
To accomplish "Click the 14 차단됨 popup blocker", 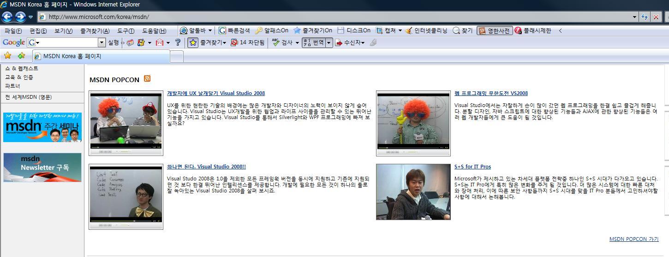I will (247, 42).
